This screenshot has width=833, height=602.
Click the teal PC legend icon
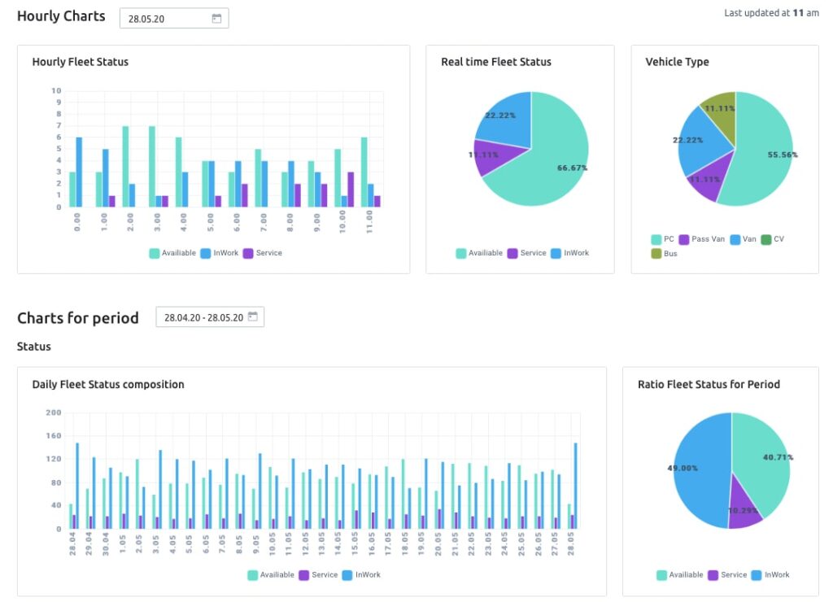656,239
